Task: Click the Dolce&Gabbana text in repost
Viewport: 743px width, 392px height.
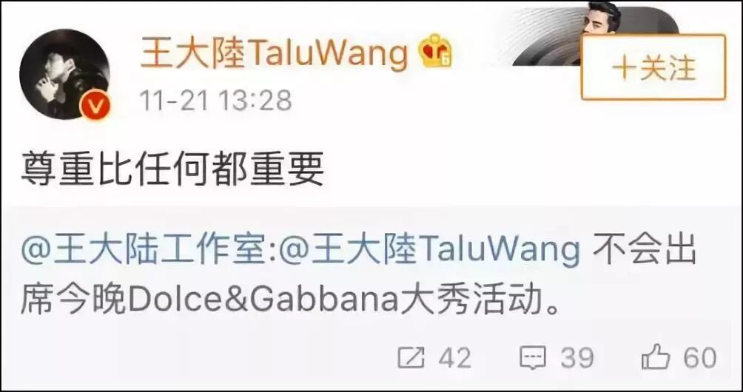Action: coord(263,300)
